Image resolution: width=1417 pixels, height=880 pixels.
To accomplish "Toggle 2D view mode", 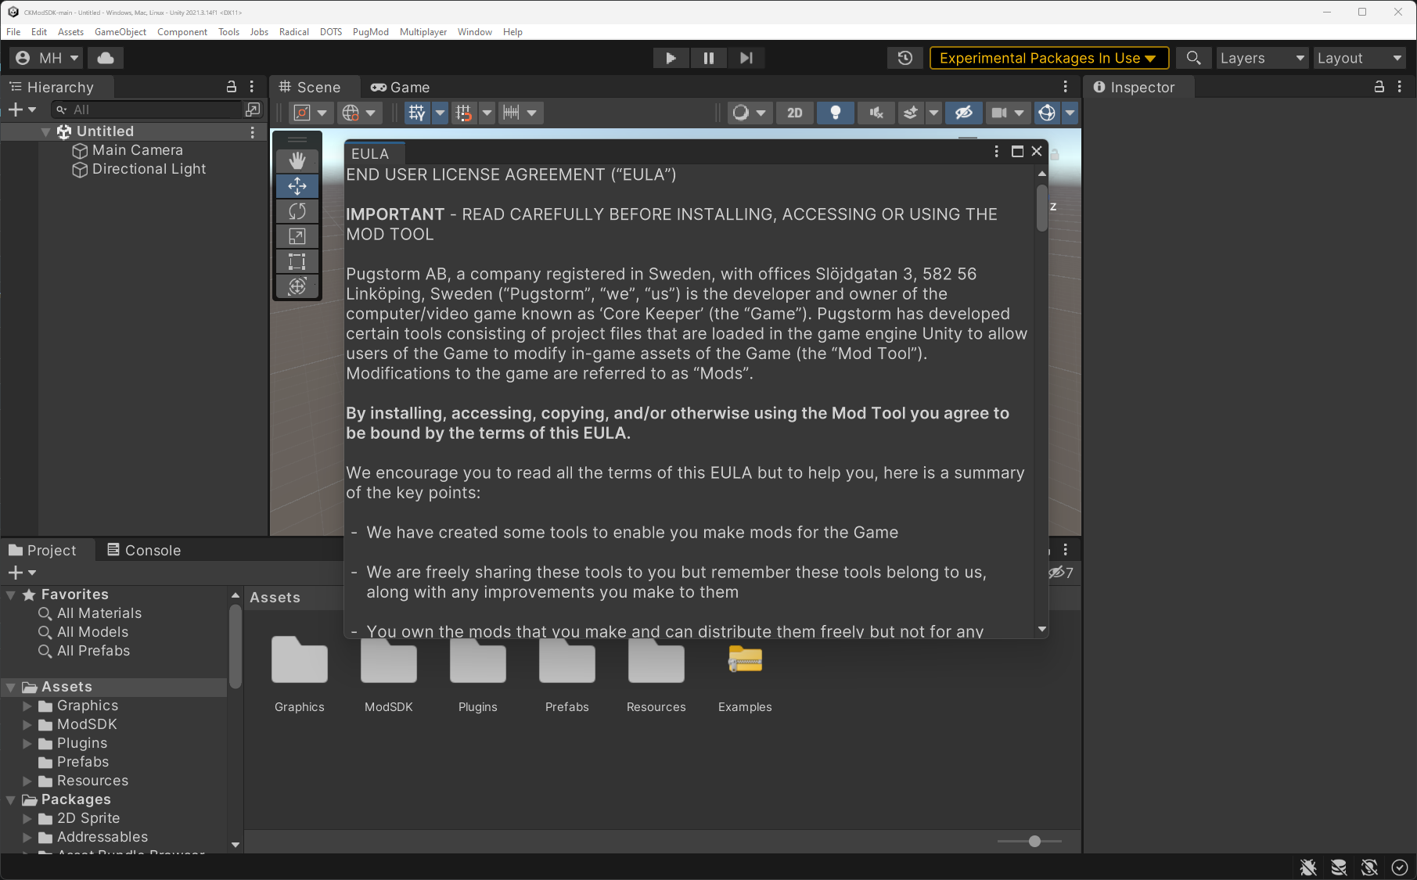I will coord(794,113).
